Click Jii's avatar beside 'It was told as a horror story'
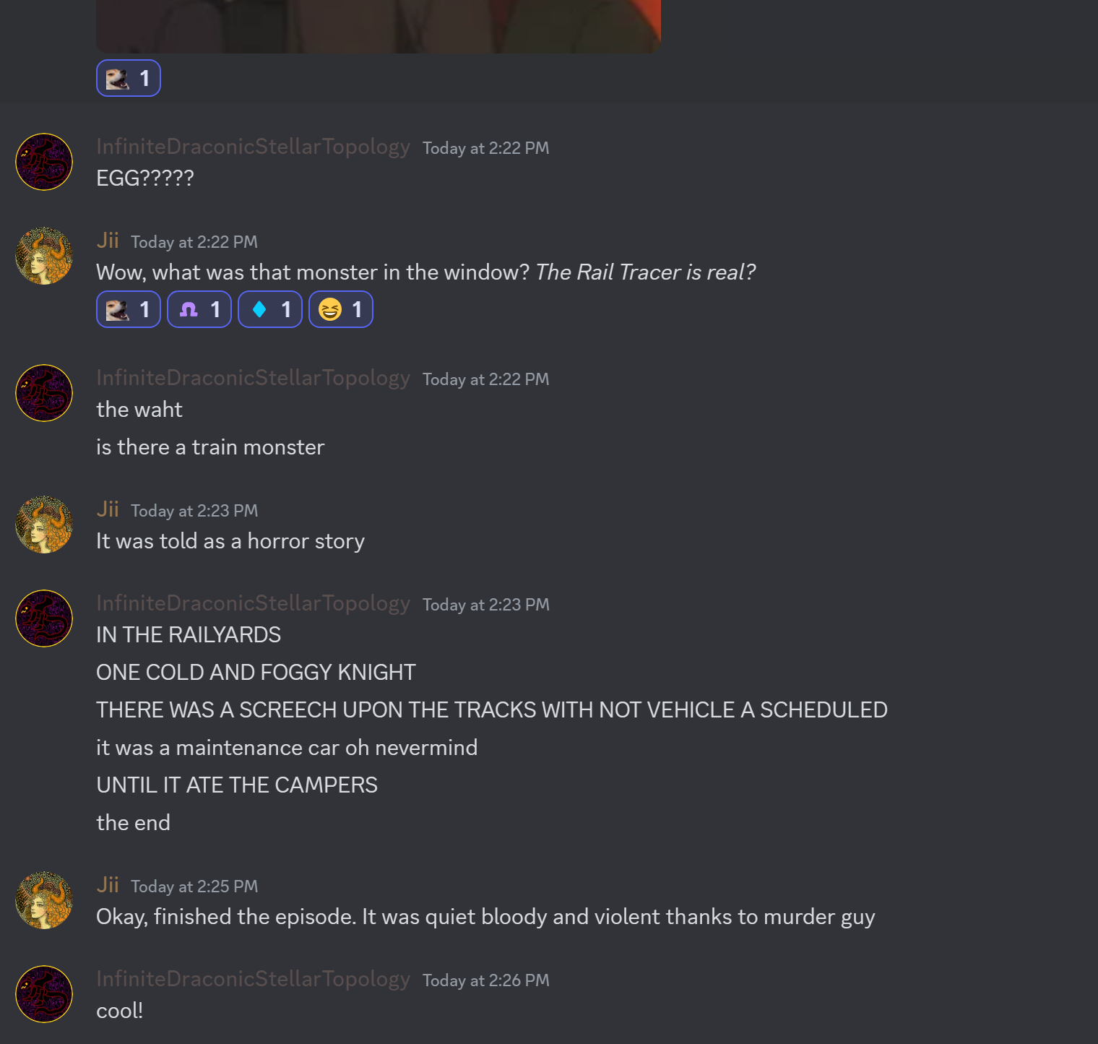1098x1044 pixels. point(44,525)
